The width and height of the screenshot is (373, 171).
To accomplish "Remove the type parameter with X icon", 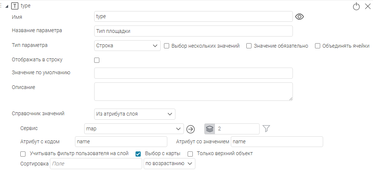I will [x=367, y=6].
